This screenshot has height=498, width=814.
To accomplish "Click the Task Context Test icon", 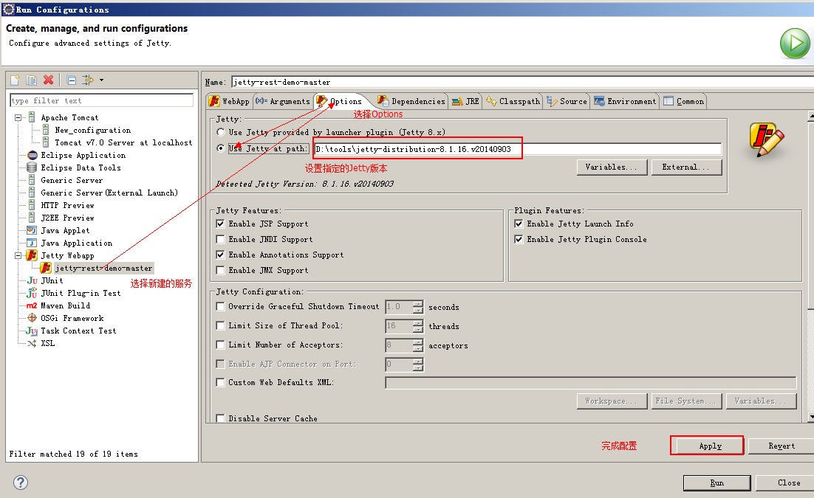I will pyautogui.click(x=33, y=331).
